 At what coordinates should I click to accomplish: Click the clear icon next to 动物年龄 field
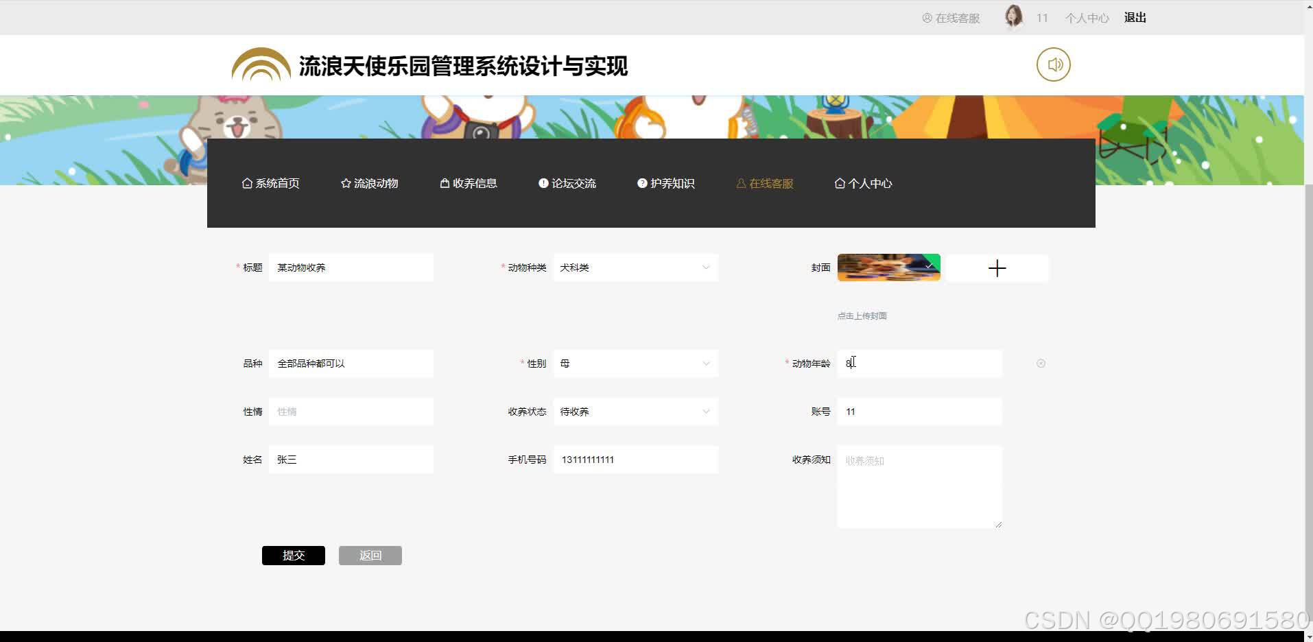(1041, 363)
